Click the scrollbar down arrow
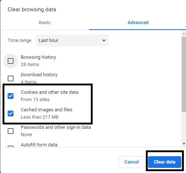The width and height of the screenshot is (186, 173). [x=184, y=144]
